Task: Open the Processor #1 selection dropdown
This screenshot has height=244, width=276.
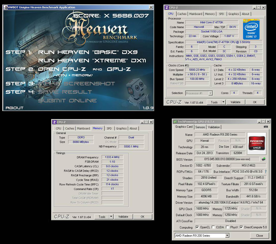Action: pos(211,93)
